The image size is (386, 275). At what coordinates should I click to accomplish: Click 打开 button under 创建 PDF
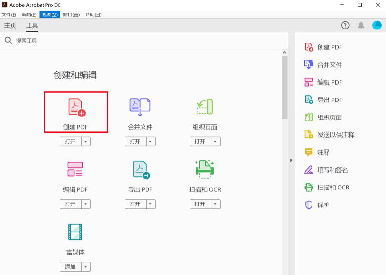coord(71,142)
